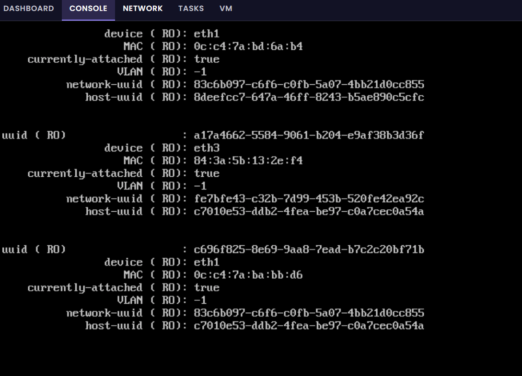Click MAC address 0c:c4:7a:bd:6a:b4
The height and width of the screenshot is (376, 522).
[x=248, y=46]
